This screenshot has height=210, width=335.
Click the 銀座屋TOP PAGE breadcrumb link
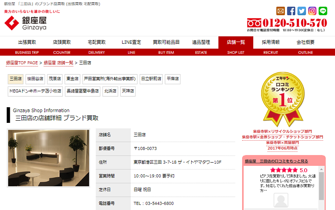pos(22,63)
